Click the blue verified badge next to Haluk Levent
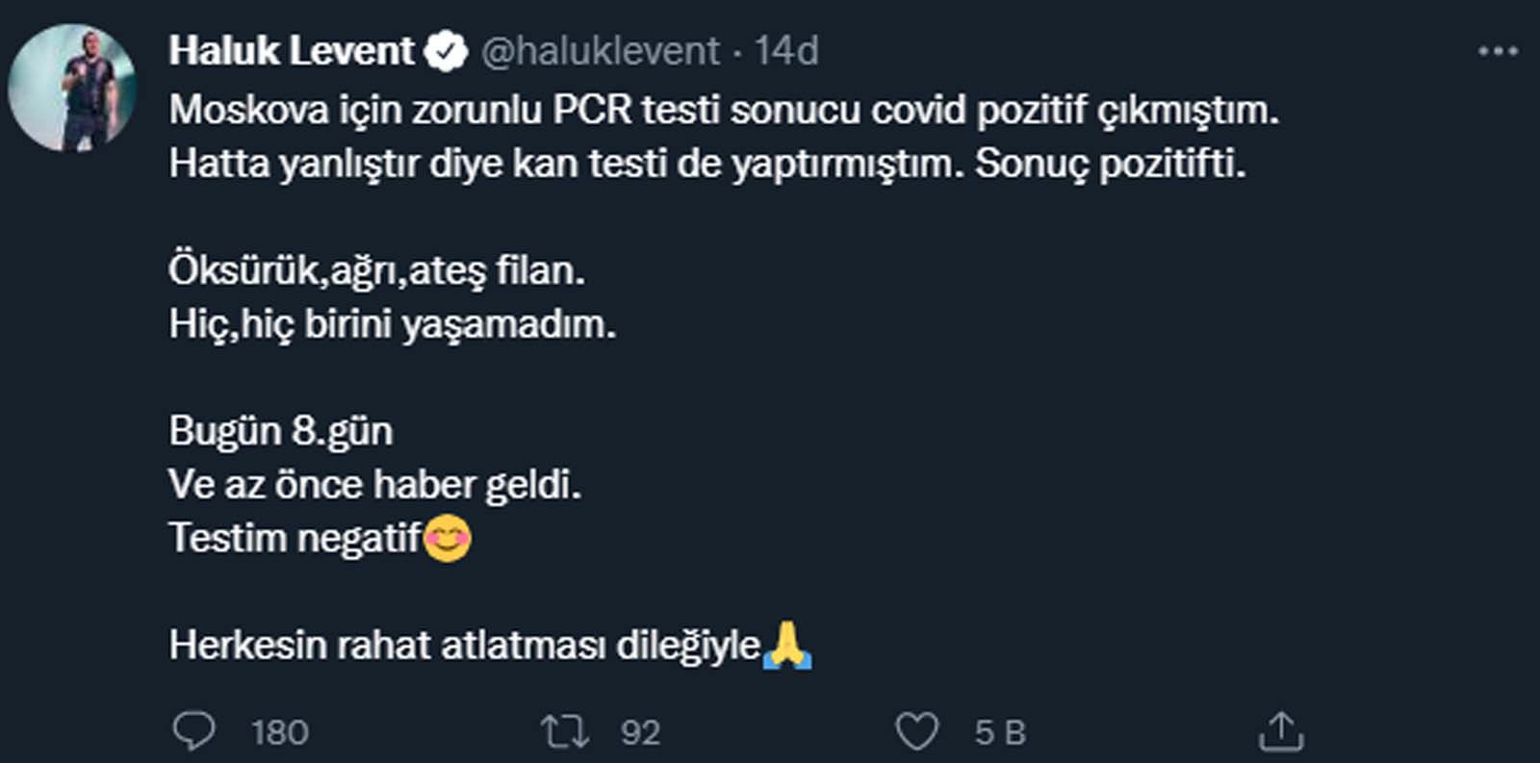Image resolution: width=1540 pixels, height=763 pixels. click(445, 50)
